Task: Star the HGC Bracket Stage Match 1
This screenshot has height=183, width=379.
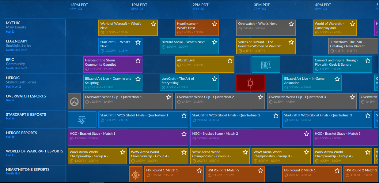Action: tap(184, 134)
